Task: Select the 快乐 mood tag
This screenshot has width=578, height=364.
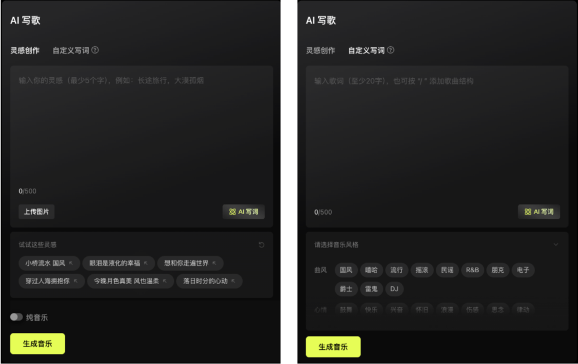Action: pyautogui.click(x=371, y=309)
